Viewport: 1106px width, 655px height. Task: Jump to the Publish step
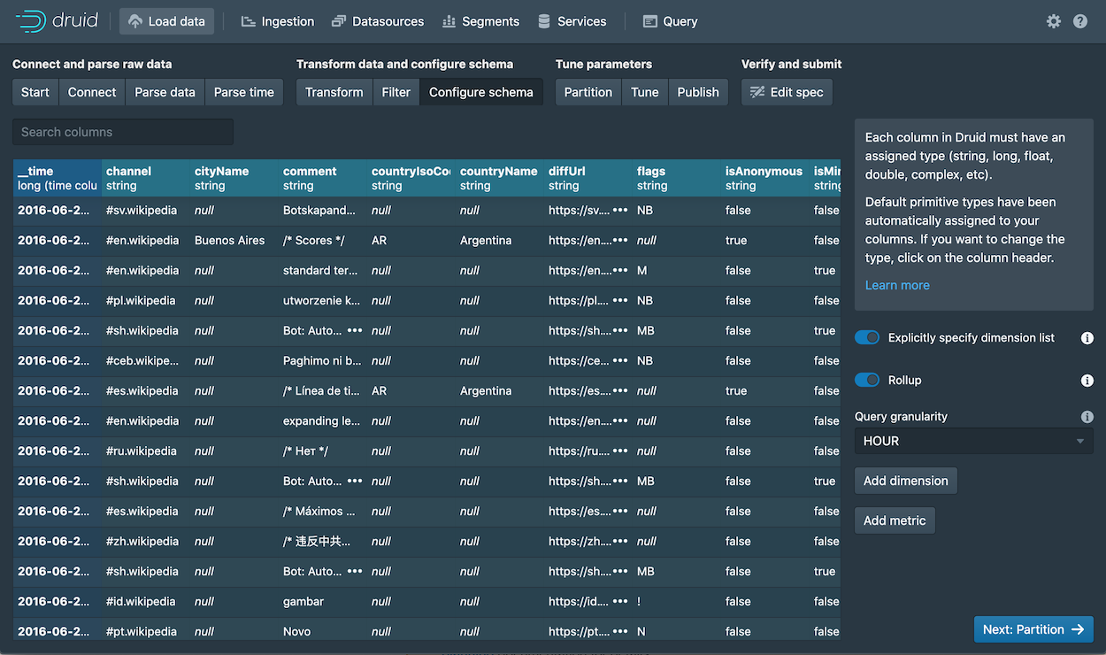698,92
